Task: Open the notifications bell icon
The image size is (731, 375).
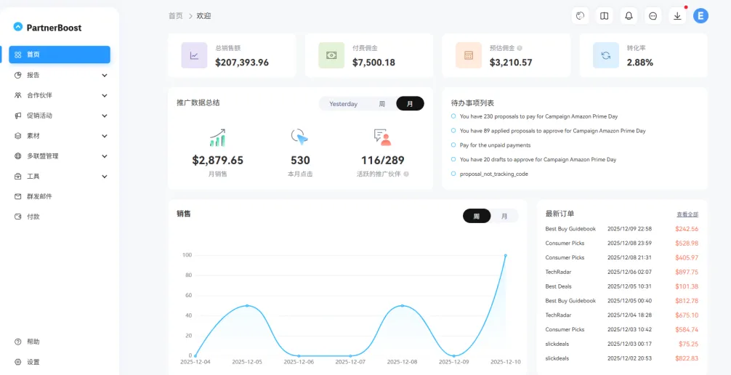Action: [629, 16]
